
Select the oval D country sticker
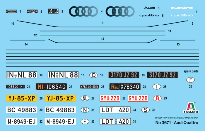(93, 75)
